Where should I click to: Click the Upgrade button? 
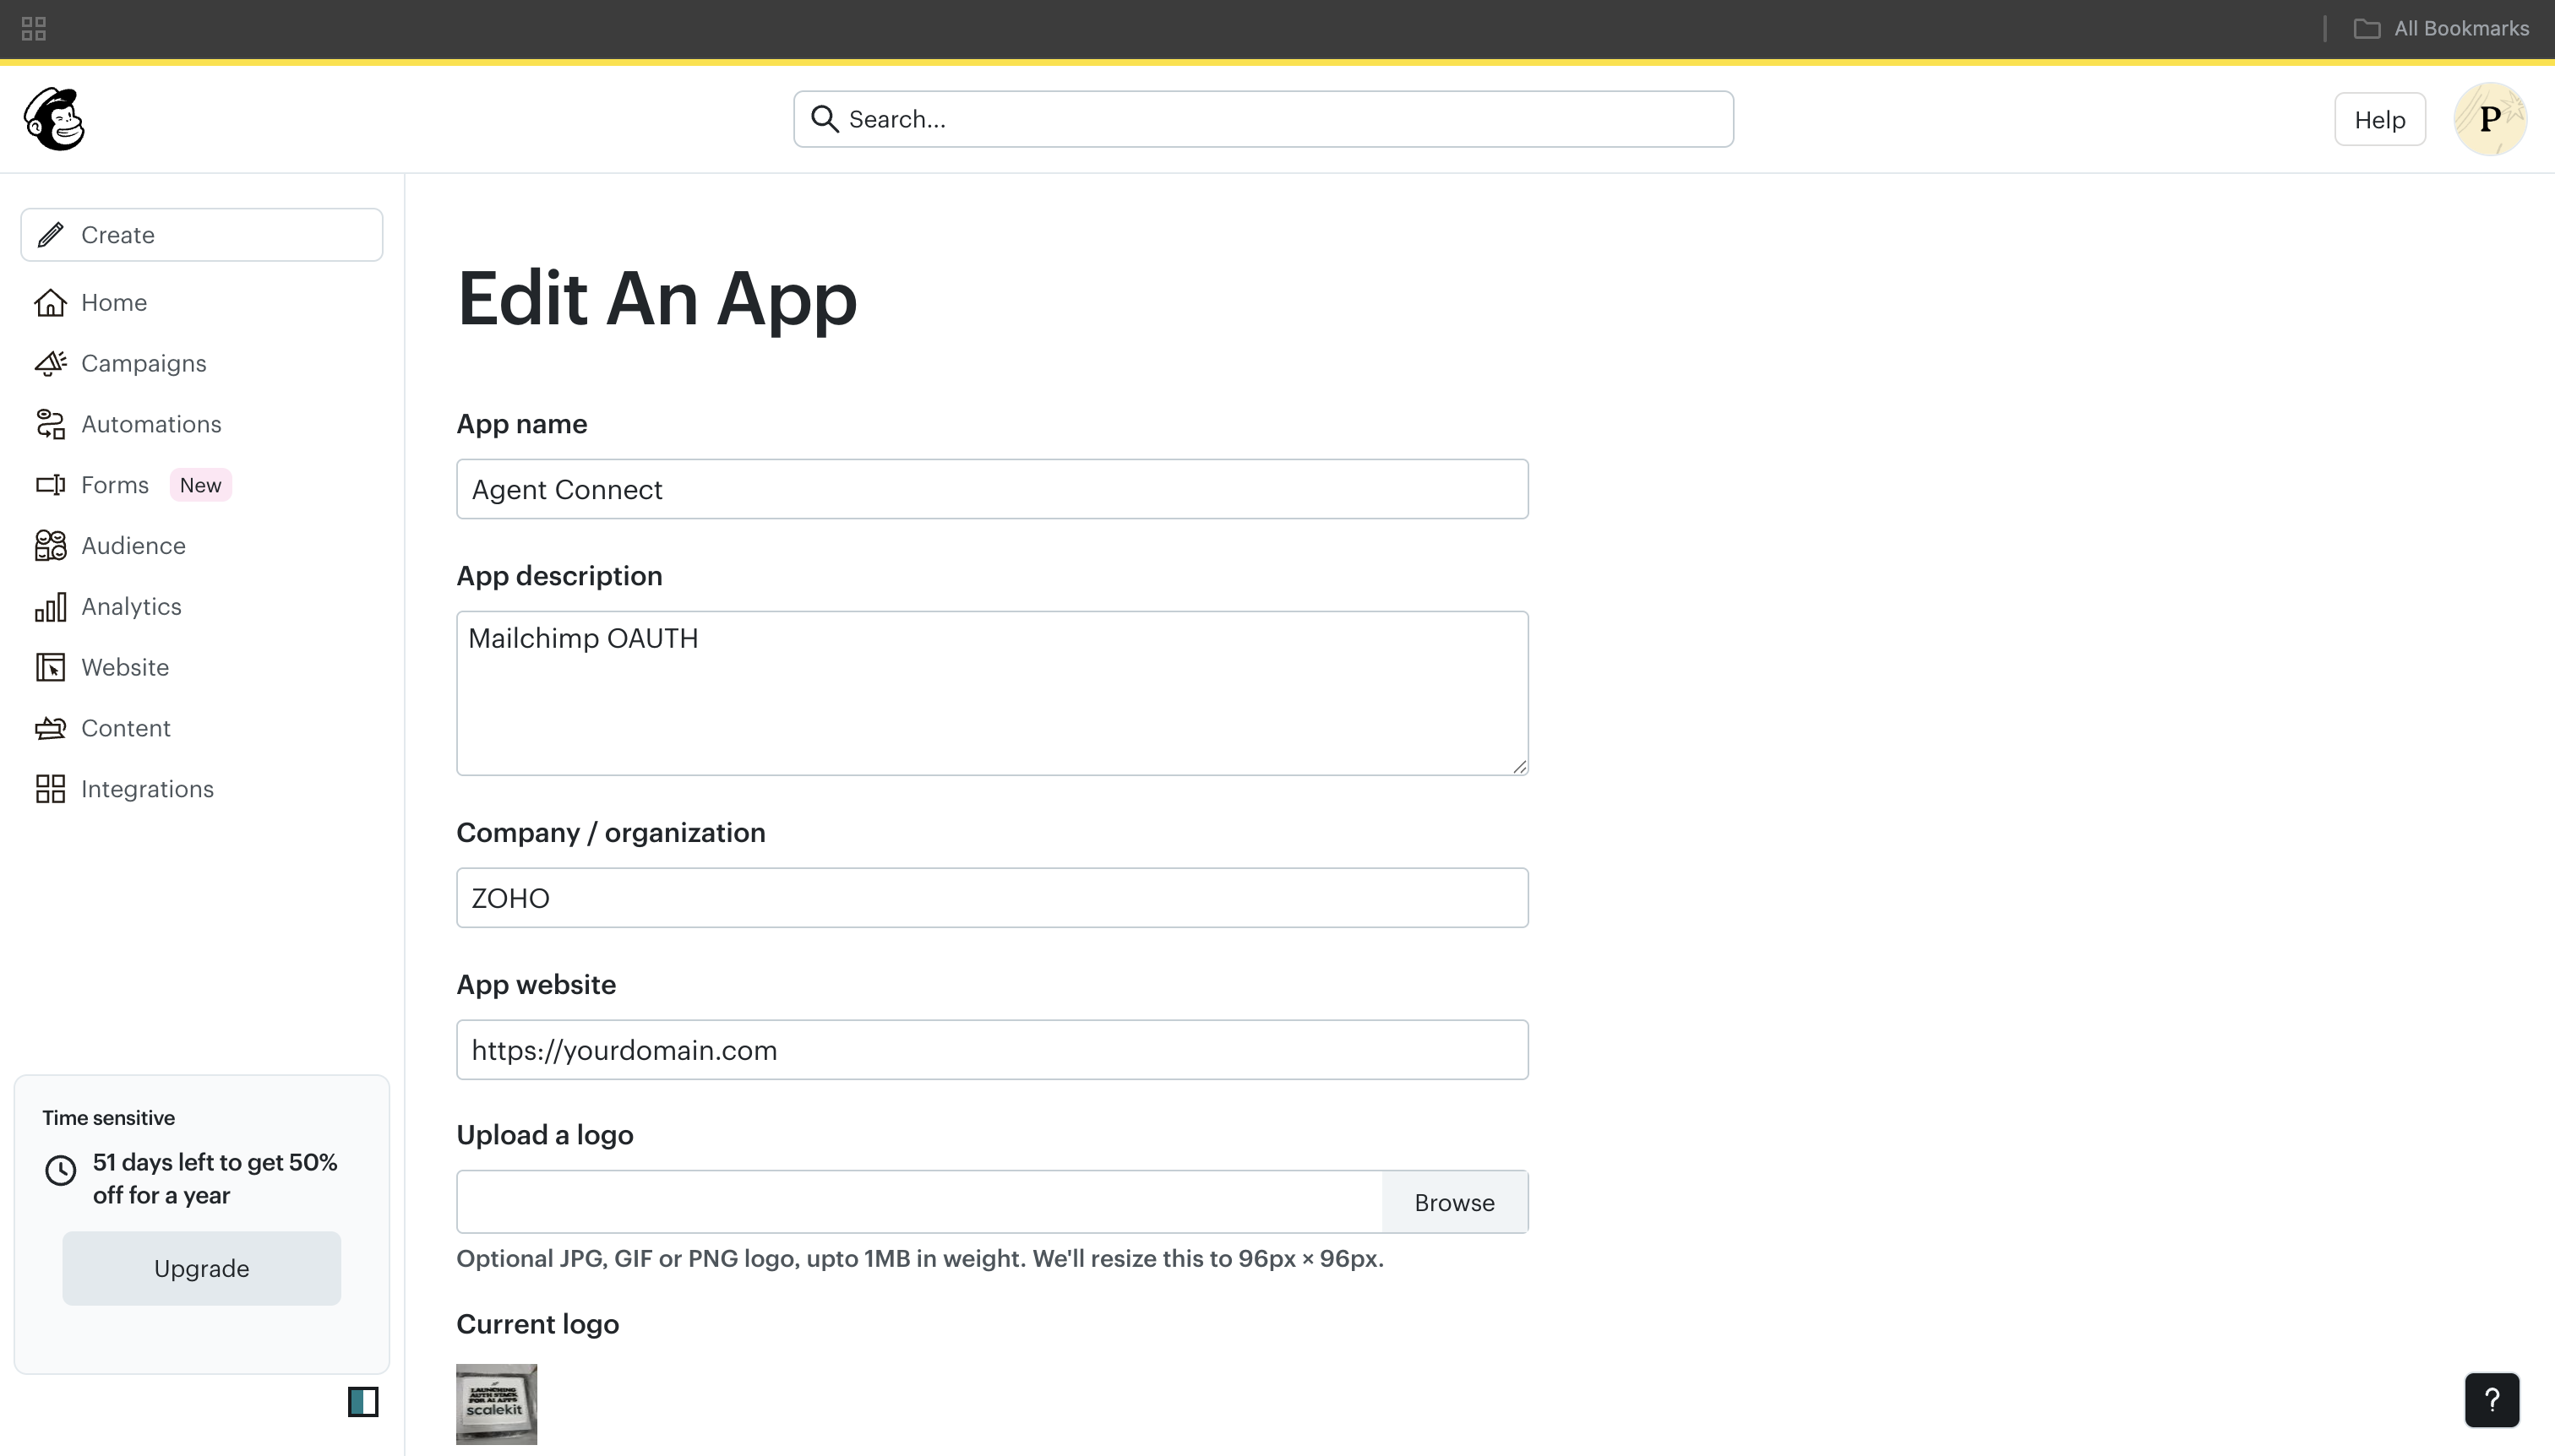click(202, 1268)
